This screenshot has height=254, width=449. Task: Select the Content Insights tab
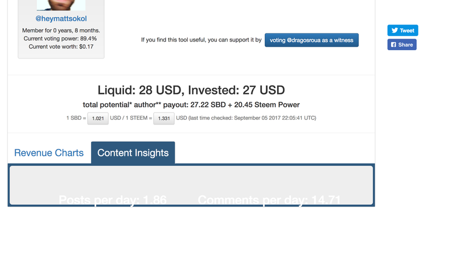(x=133, y=153)
